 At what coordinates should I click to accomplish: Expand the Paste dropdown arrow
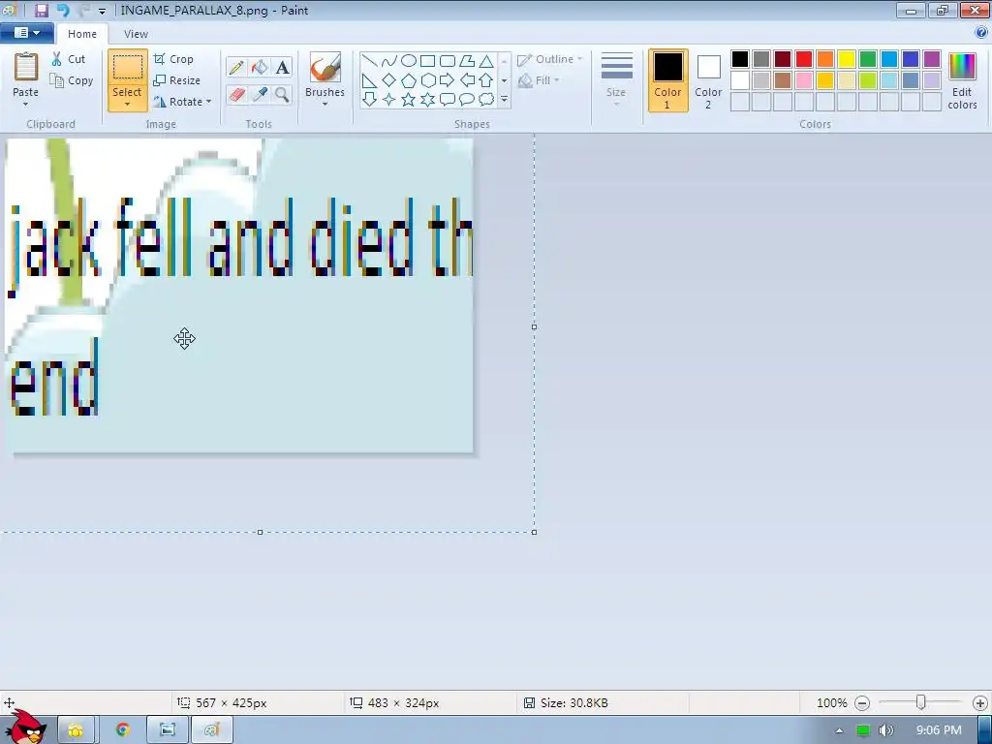[26, 105]
